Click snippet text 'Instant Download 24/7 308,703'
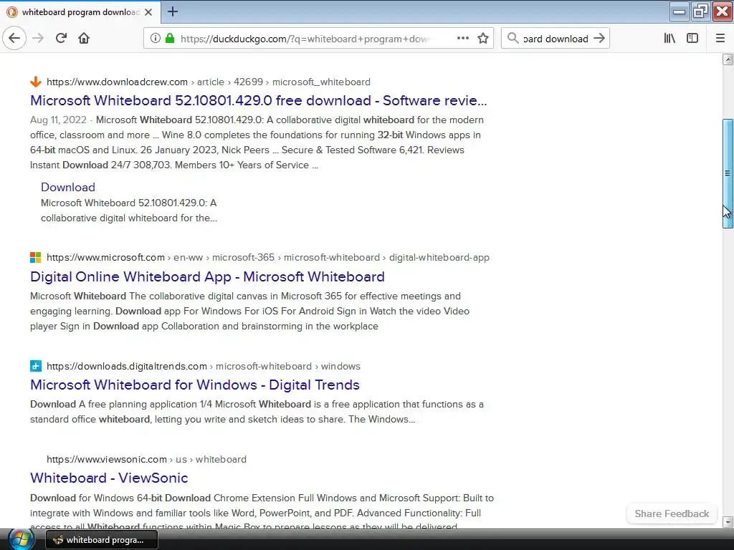Image resolution: width=734 pixels, height=550 pixels. tap(100, 165)
